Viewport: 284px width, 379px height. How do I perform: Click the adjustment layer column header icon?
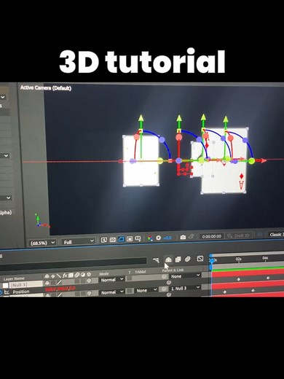pyautogui.click(x=83, y=275)
